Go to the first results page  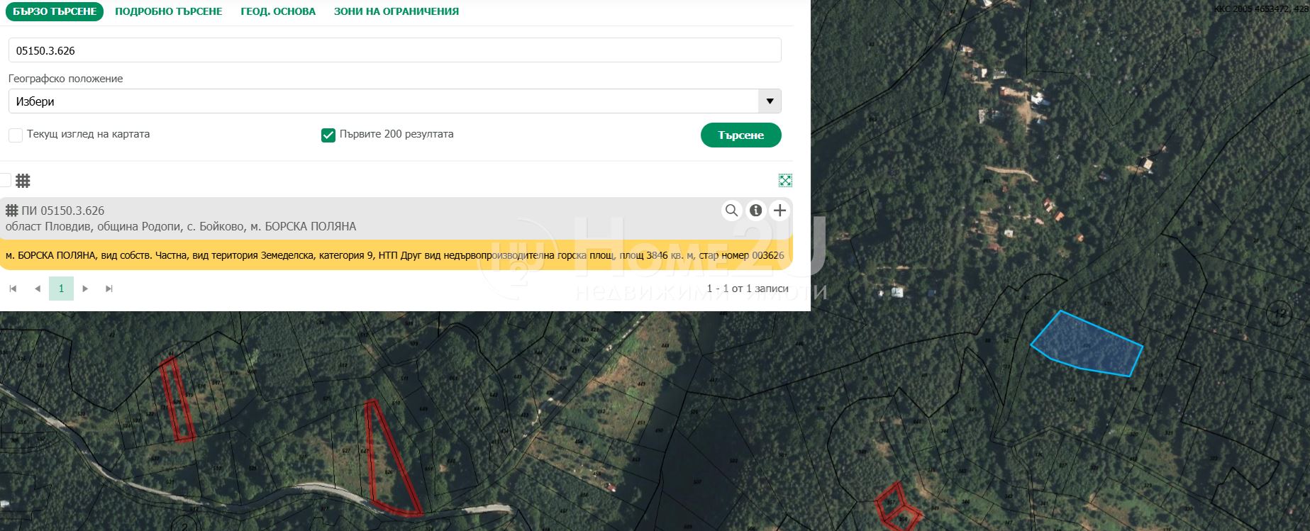(x=13, y=289)
